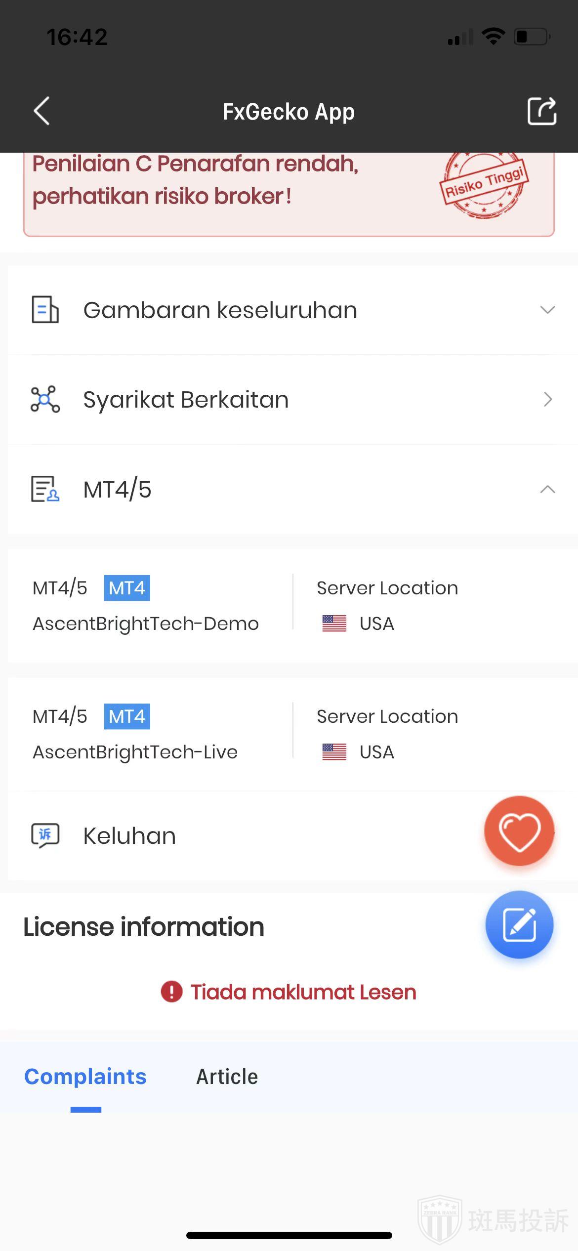Collapse the MT4/5 section chevron
Viewport: 578px width, 1251px height.
(547, 489)
